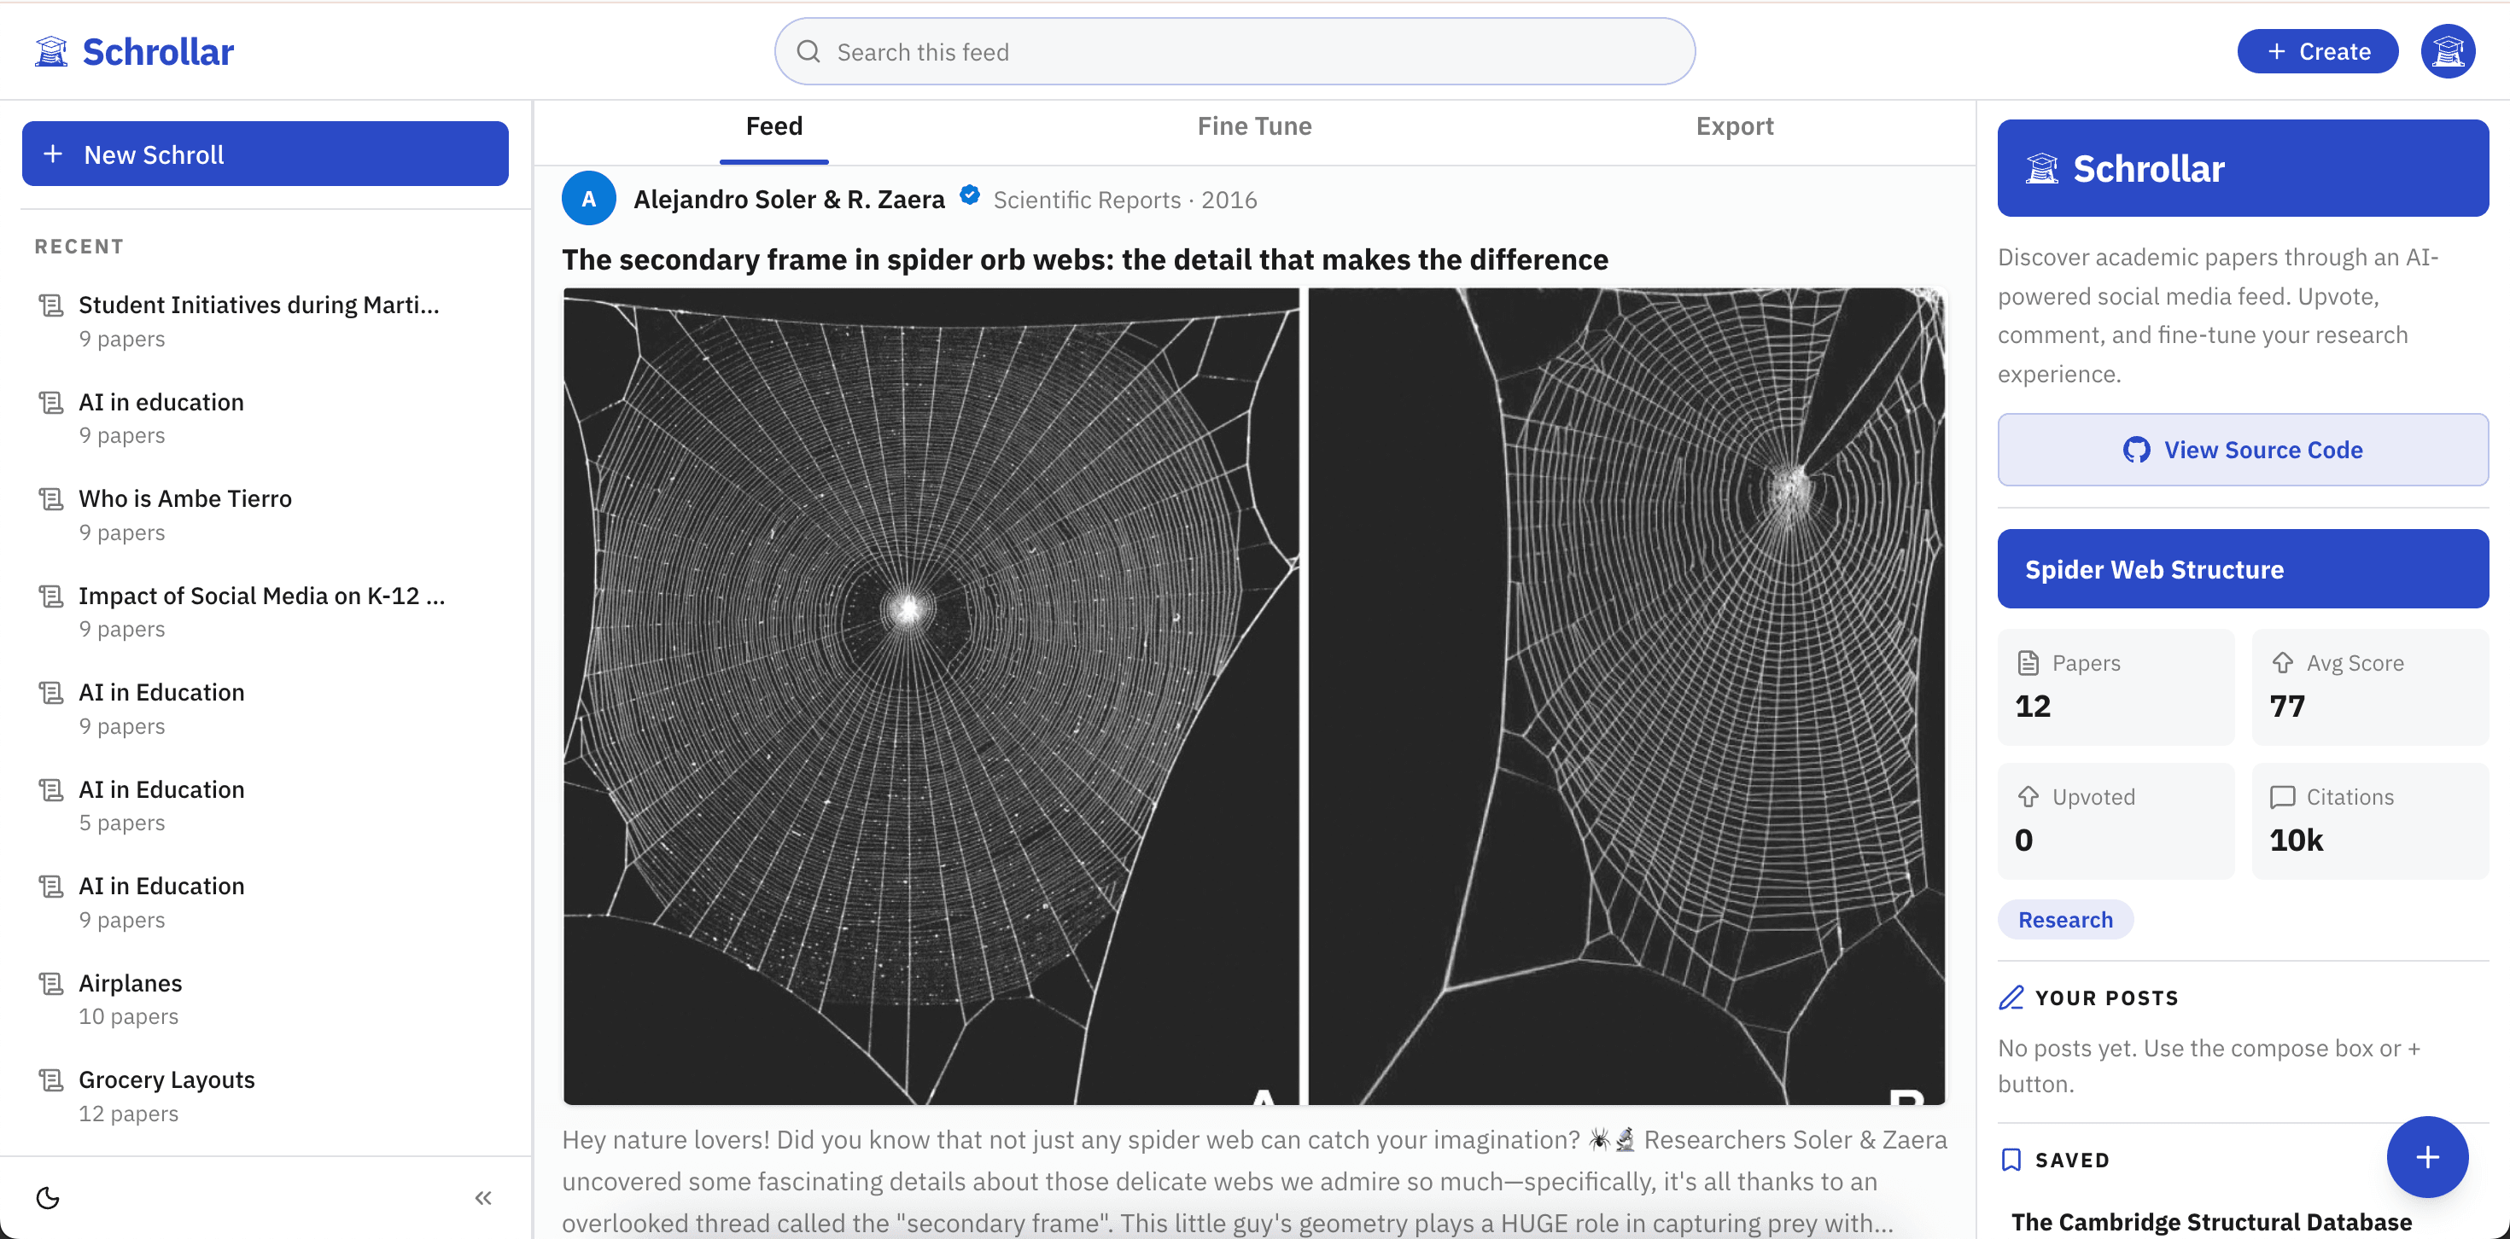The image size is (2510, 1239).
Task: Click the Upvoted count 0
Action: [x=2023, y=840]
